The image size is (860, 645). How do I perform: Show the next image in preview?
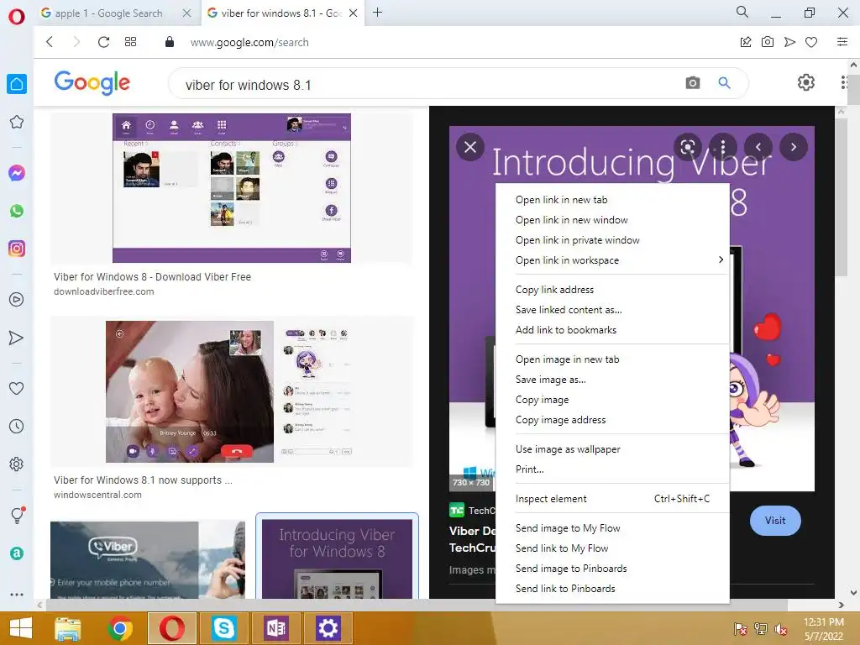(x=794, y=147)
